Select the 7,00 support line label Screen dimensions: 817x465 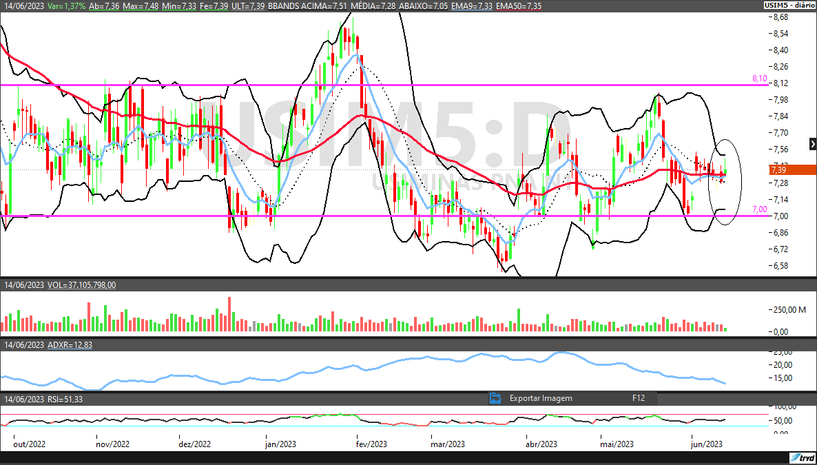click(759, 209)
